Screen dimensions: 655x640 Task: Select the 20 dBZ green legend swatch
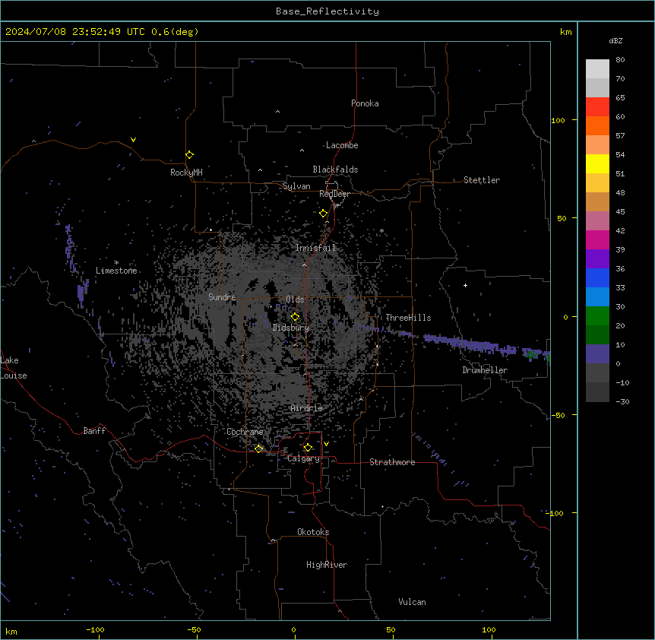[x=597, y=334]
